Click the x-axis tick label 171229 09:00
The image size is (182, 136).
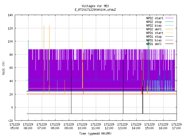69,126
